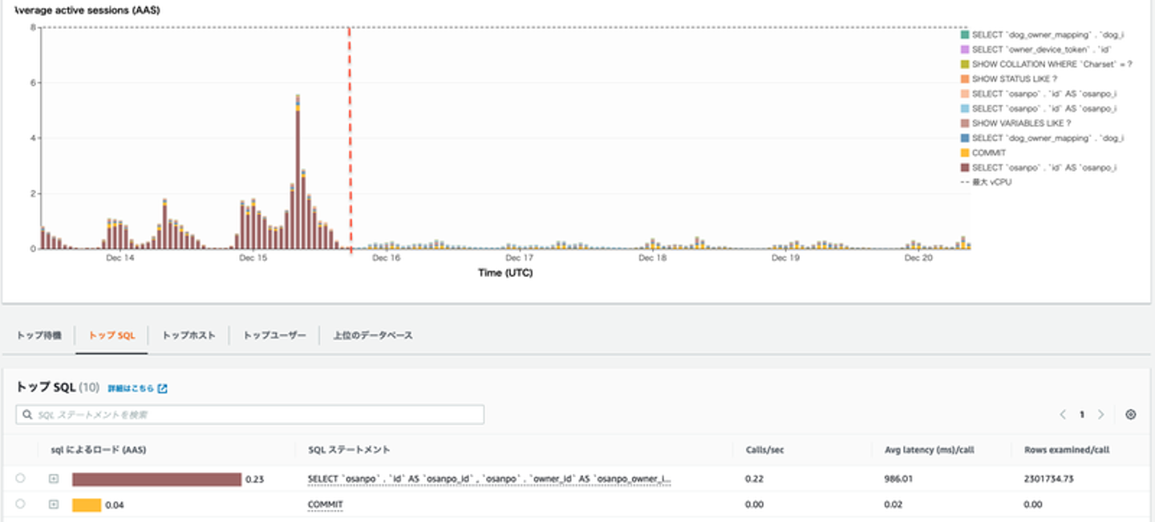Go to the previous page with left arrow
The height and width of the screenshot is (522, 1155).
click(x=1063, y=415)
